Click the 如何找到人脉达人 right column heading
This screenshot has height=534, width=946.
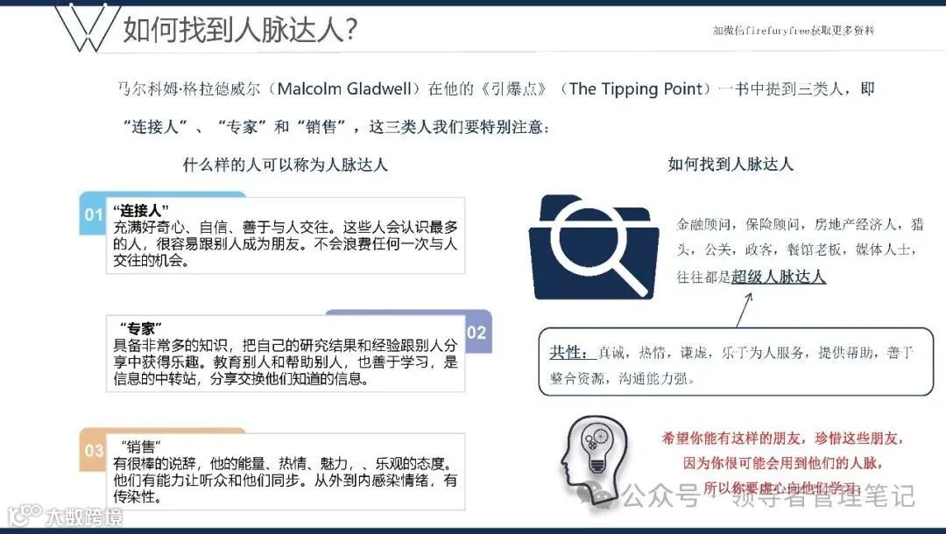[730, 164]
